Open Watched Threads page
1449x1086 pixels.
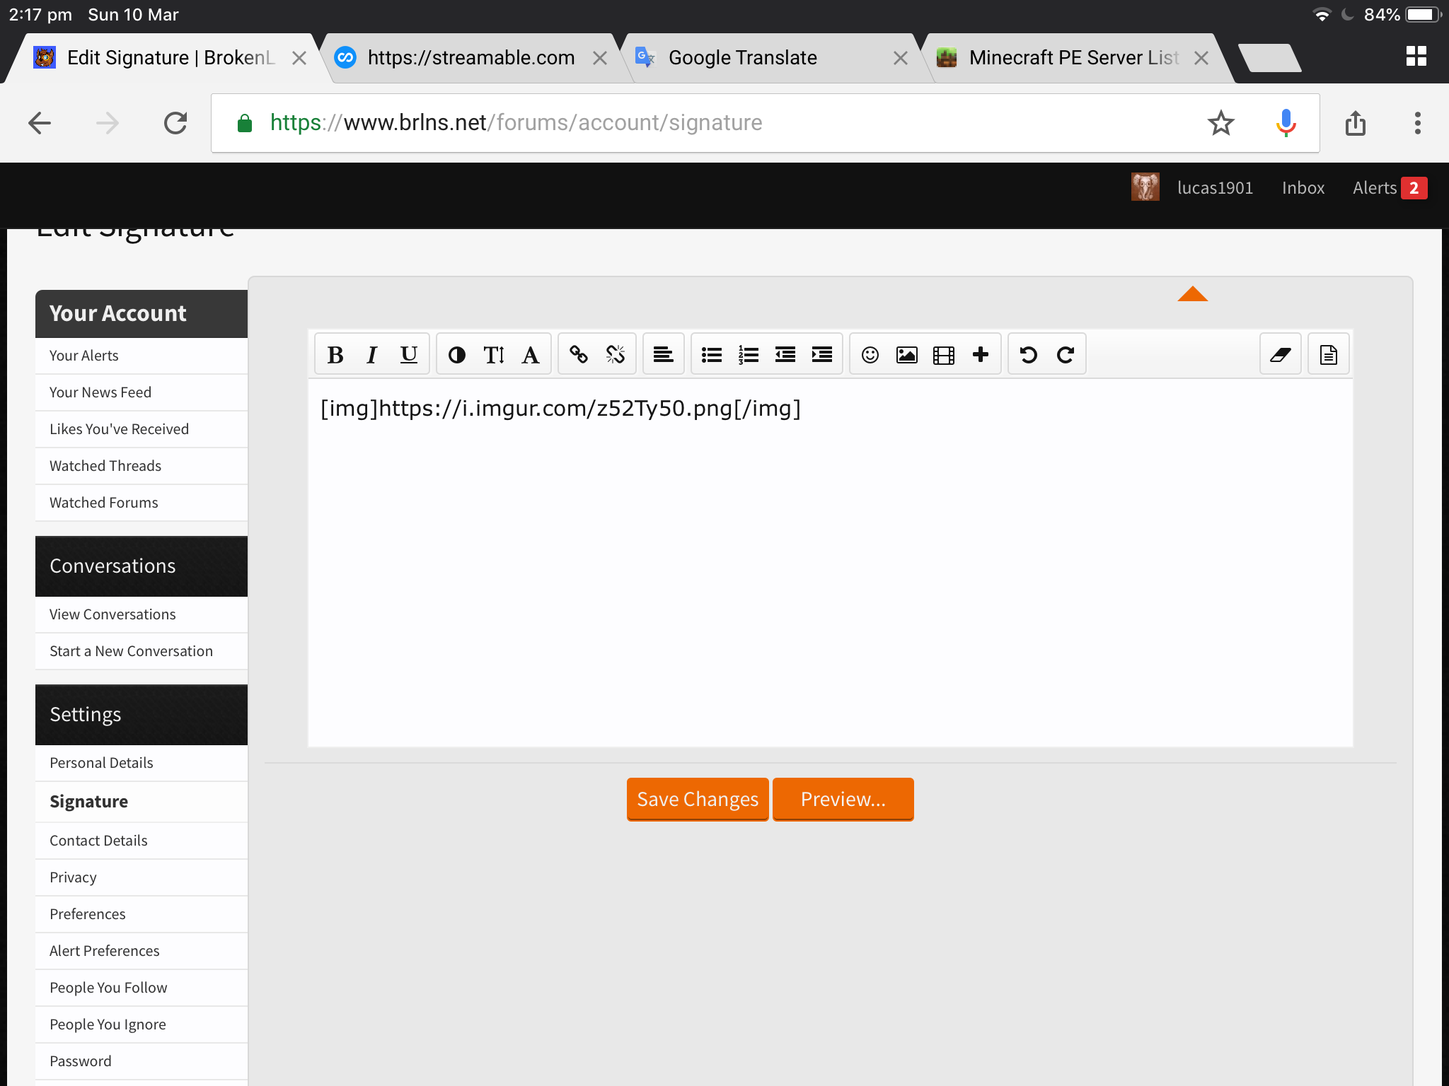[142, 466]
